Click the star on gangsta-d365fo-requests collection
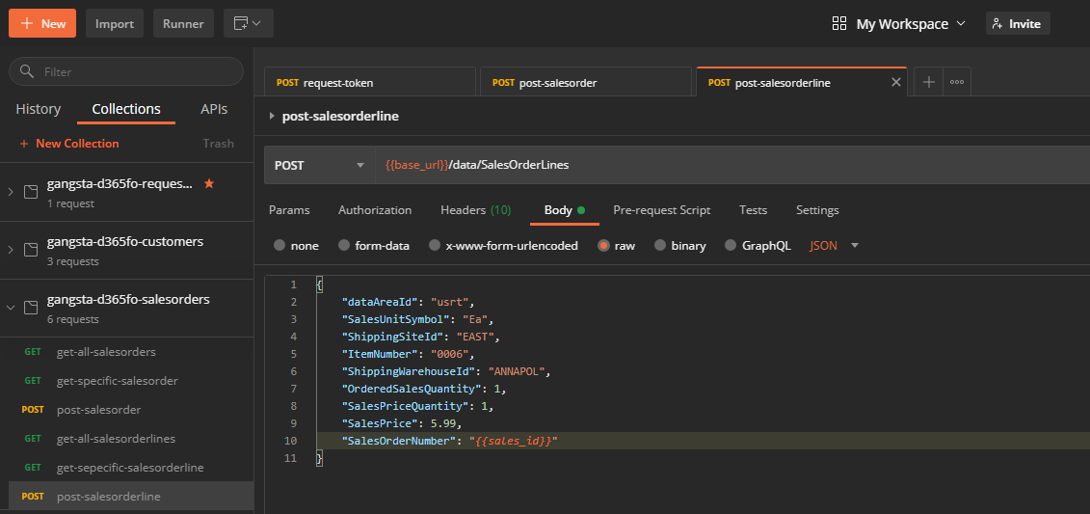 [x=209, y=183]
